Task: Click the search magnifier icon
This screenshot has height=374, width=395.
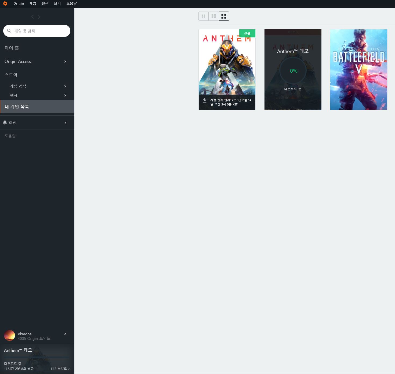Action: tap(9, 31)
